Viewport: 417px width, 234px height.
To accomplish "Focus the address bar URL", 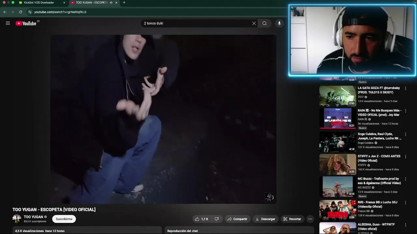I will pos(60,12).
